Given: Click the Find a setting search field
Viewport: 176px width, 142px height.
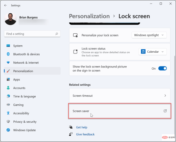Looking at the screenshot, I should (x=32, y=34).
